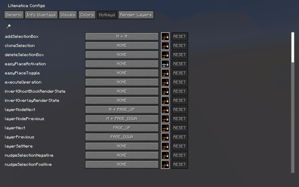Image resolution: width=299 pixels, height=187 pixels.
Task: Set hotkey for nudgeSelectionNegative
Action: (122, 155)
